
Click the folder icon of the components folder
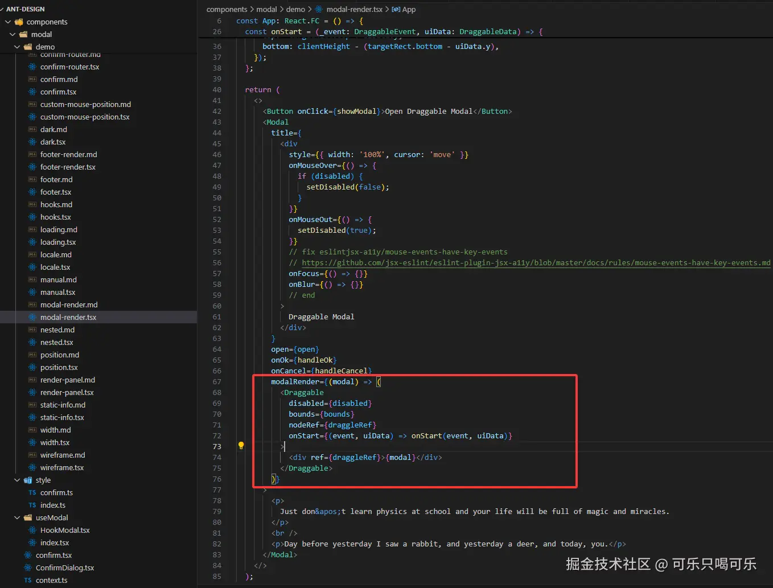click(x=19, y=22)
